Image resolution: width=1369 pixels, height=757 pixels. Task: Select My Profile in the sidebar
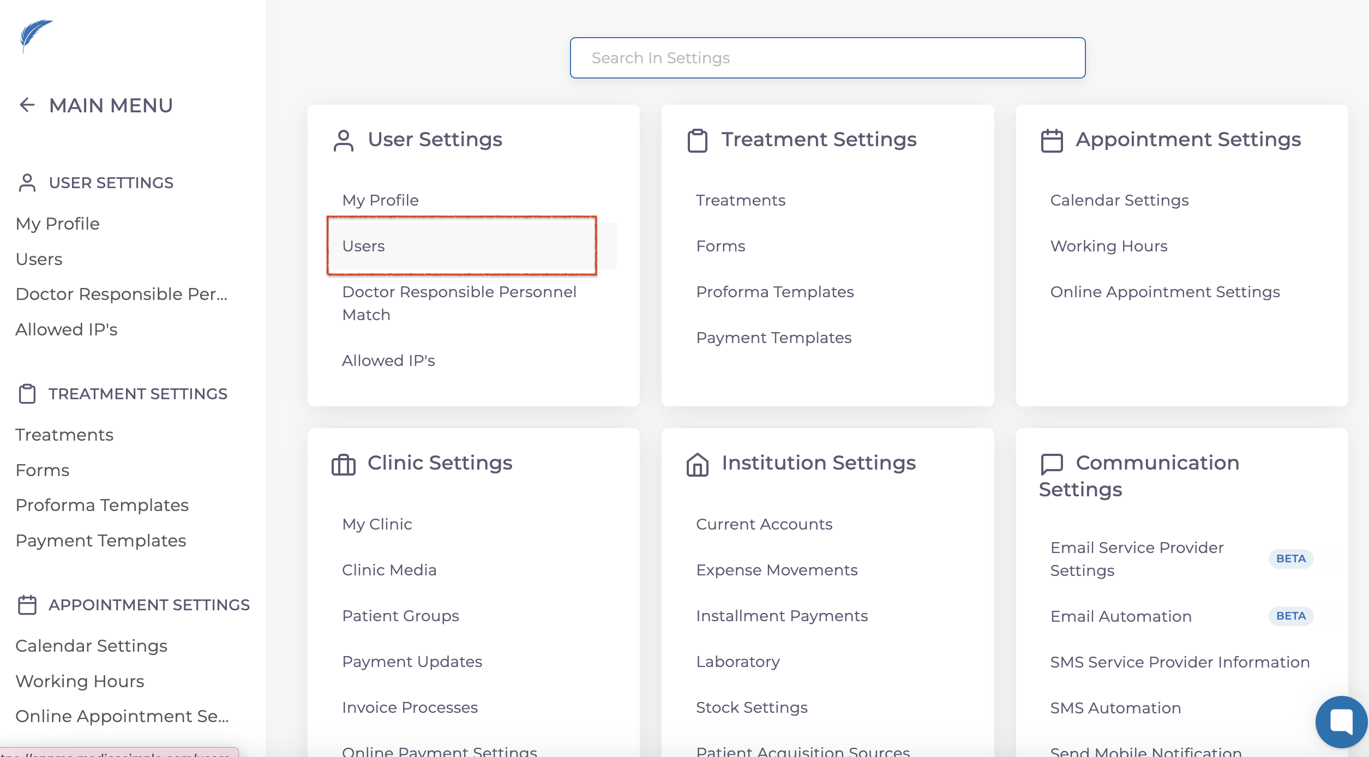click(58, 224)
